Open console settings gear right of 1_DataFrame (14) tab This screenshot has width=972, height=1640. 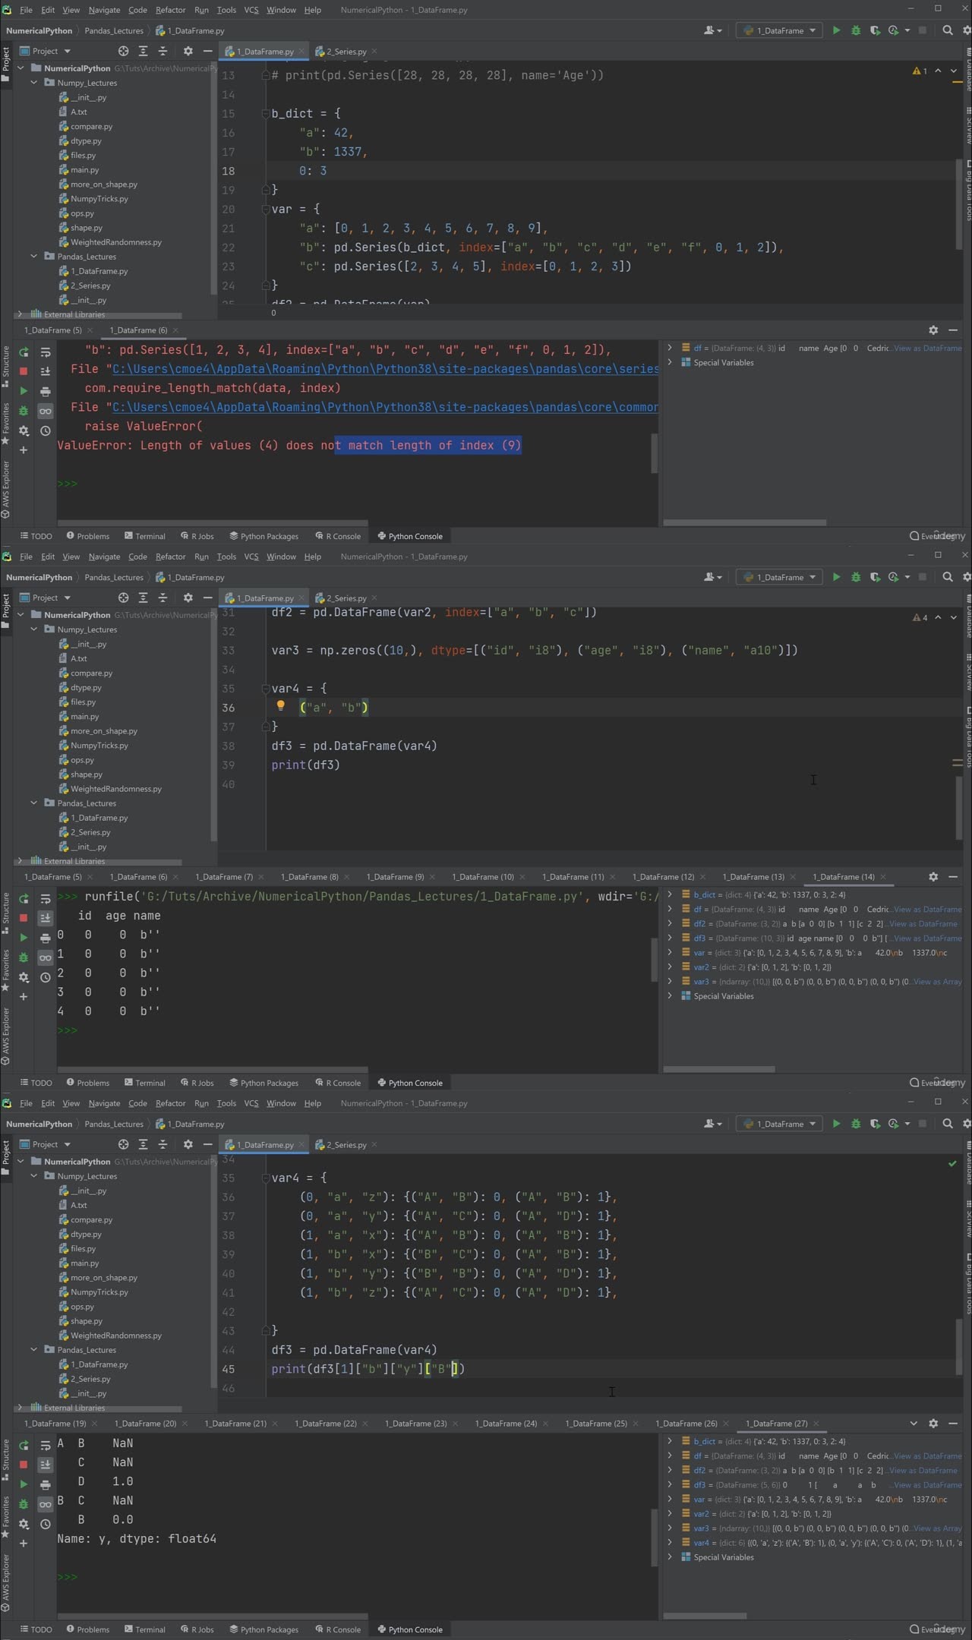coord(933,876)
